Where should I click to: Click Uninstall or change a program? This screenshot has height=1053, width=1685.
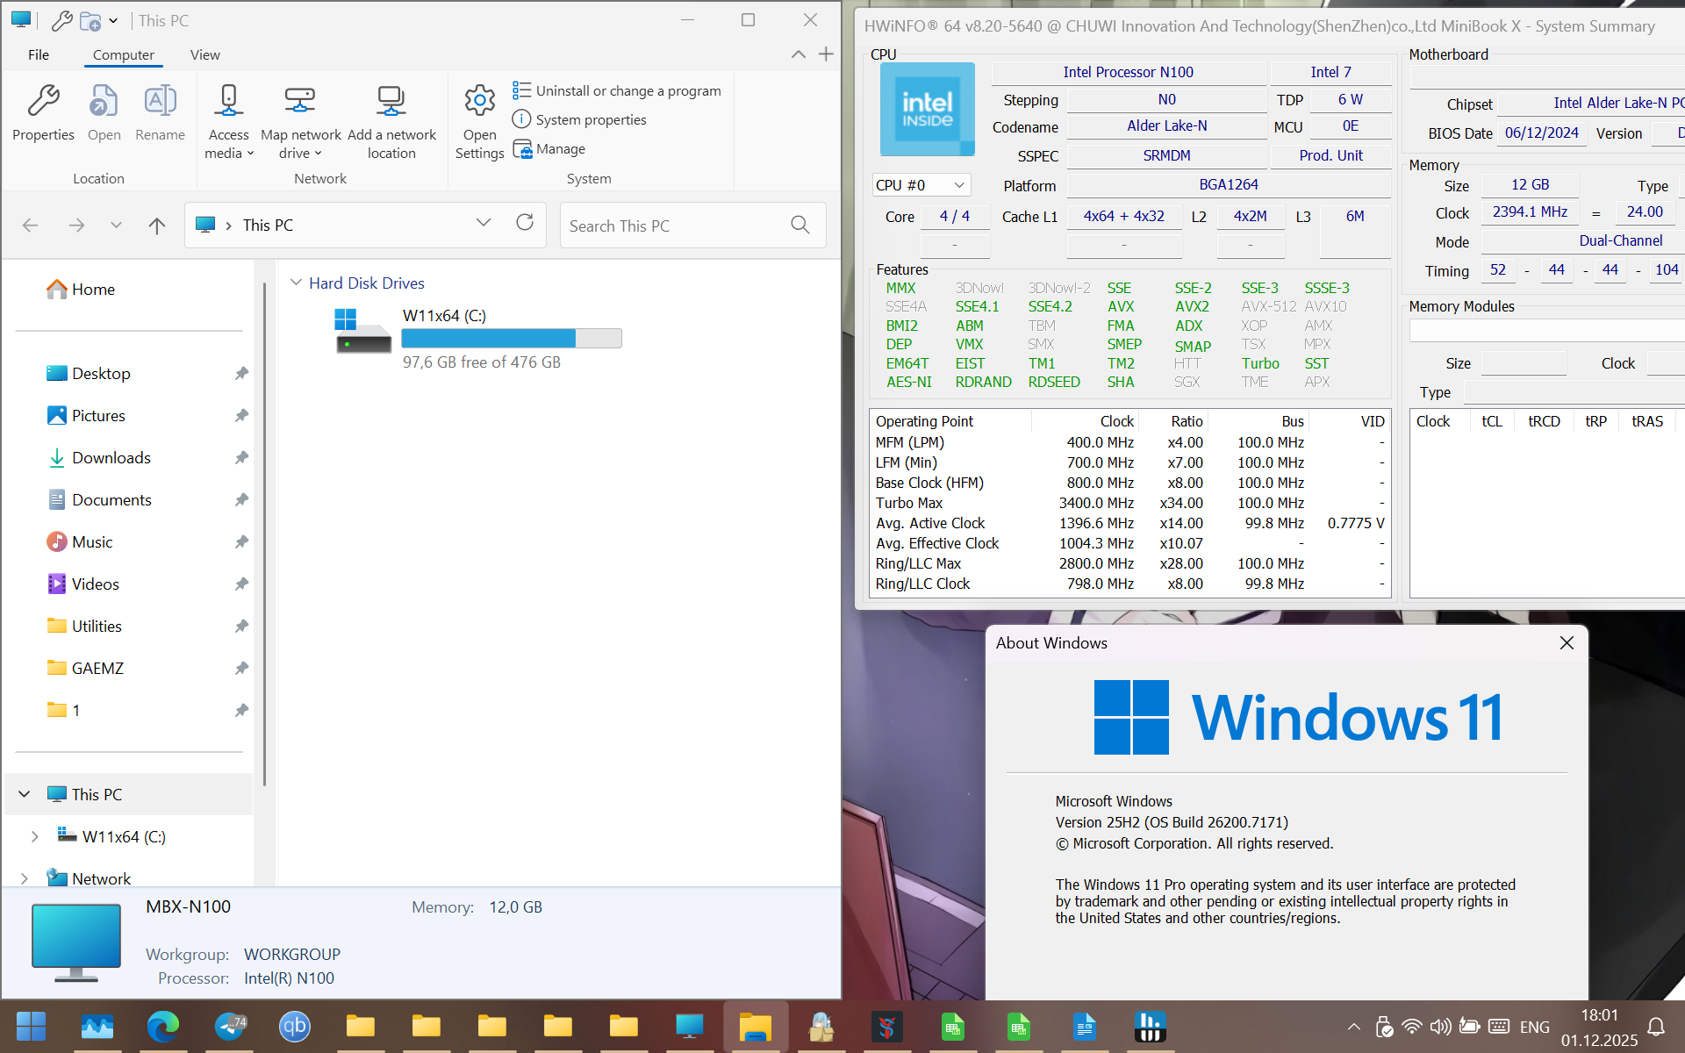pos(617,90)
